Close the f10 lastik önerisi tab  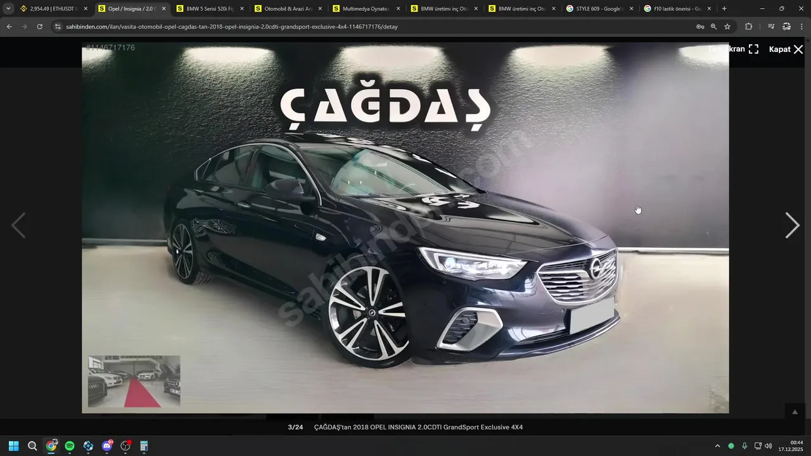point(709,9)
